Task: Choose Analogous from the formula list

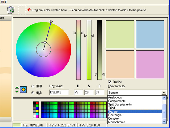Action: point(135,97)
